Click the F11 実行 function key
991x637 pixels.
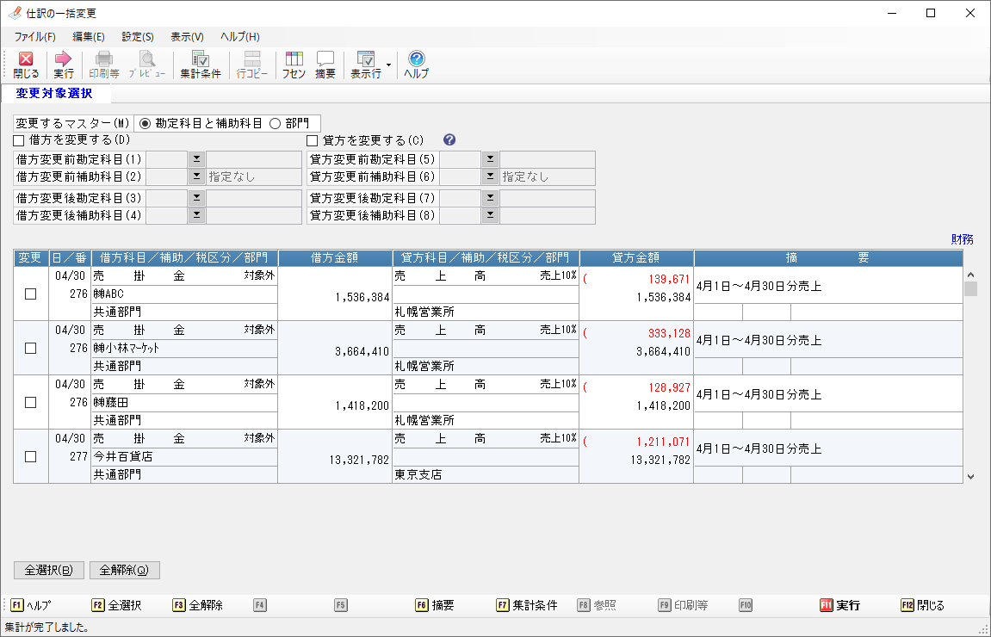[x=840, y=605]
